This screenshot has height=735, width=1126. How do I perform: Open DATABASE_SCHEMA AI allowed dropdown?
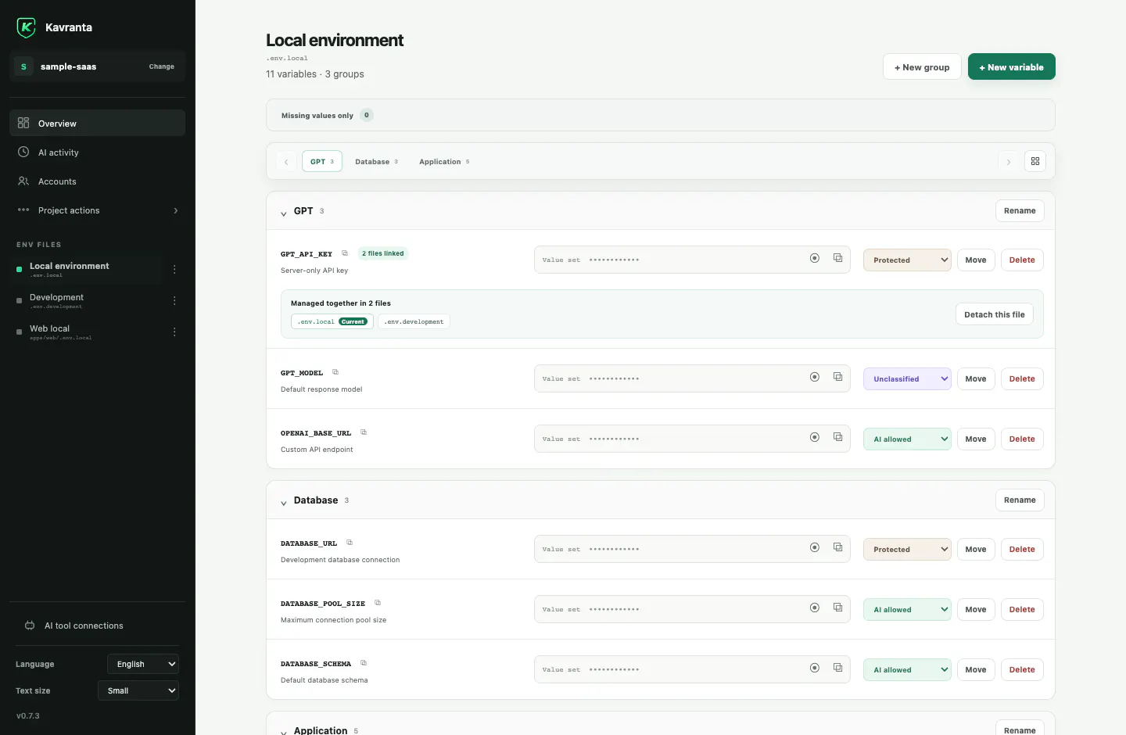click(x=907, y=669)
